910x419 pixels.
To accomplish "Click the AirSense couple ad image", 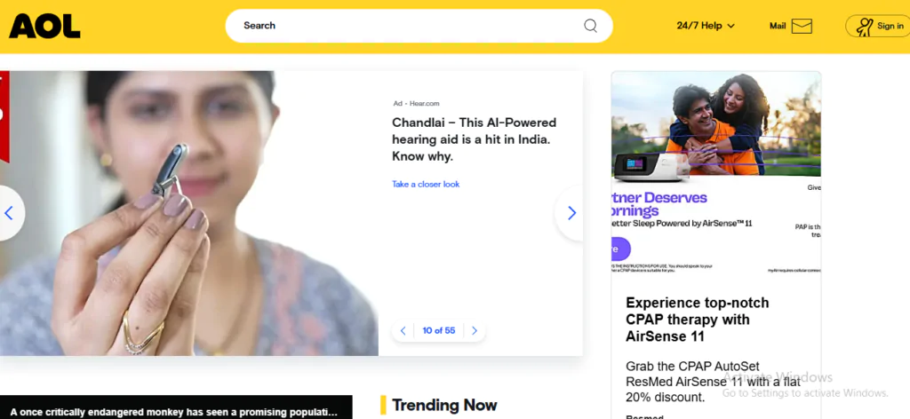I will click(715, 124).
